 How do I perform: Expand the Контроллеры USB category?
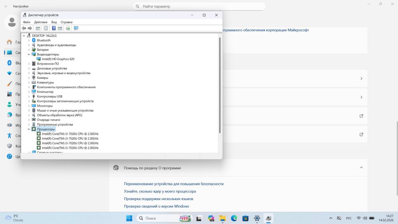click(29, 96)
